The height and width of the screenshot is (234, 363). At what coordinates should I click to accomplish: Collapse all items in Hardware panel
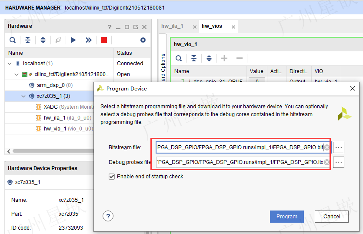point(28,40)
